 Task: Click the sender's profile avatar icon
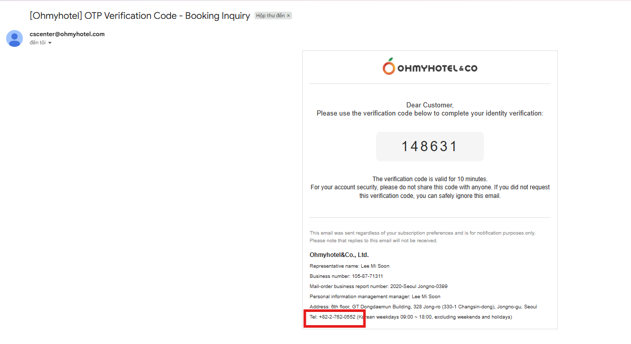pos(14,38)
